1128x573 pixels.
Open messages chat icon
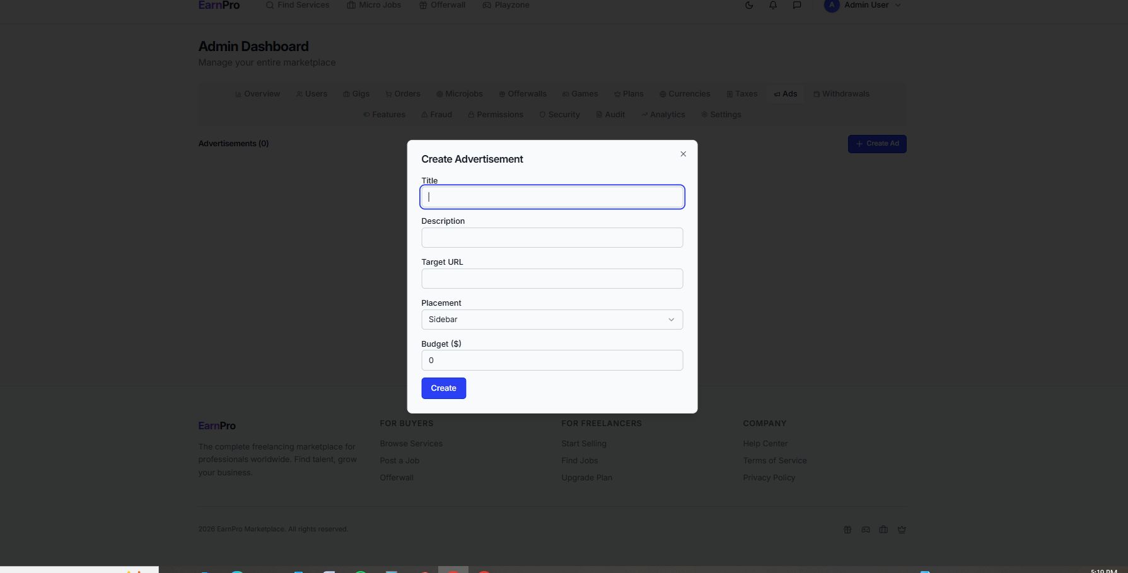[x=797, y=5]
